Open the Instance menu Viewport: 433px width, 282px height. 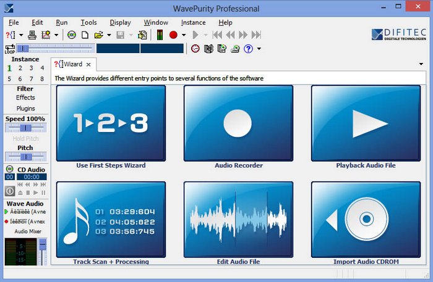tap(193, 23)
